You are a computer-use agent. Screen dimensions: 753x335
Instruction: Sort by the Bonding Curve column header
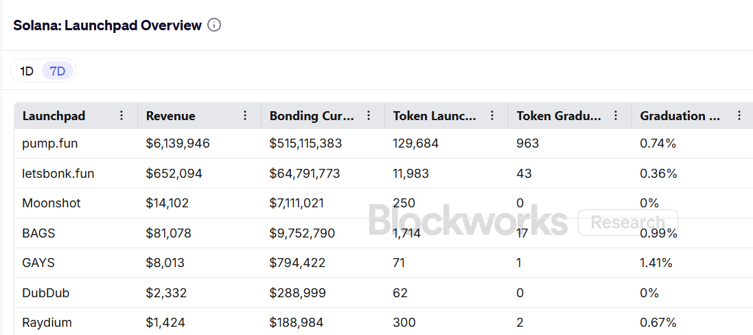click(312, 115)
